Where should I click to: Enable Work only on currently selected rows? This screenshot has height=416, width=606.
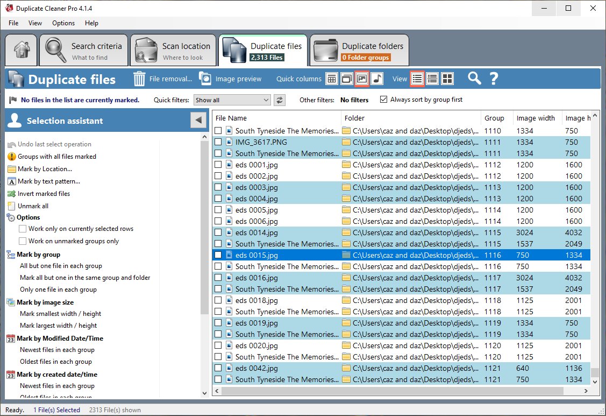[23, 229]
